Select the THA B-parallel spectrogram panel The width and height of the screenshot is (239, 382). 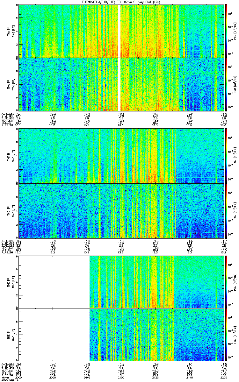(121, 84)
